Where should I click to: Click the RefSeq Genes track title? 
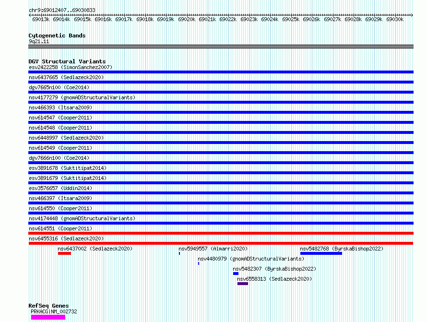tap(48, 306)
